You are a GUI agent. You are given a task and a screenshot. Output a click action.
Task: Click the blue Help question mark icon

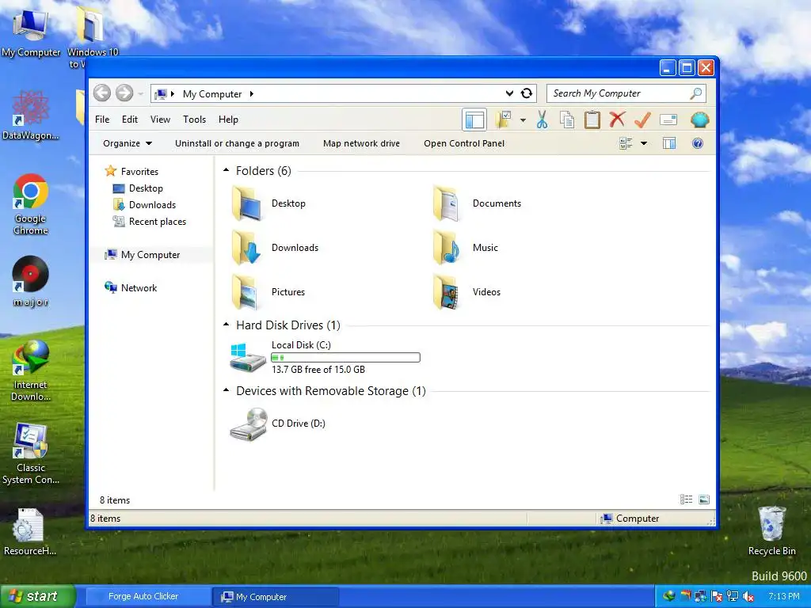pyautogui.click(x=698, y=143)
